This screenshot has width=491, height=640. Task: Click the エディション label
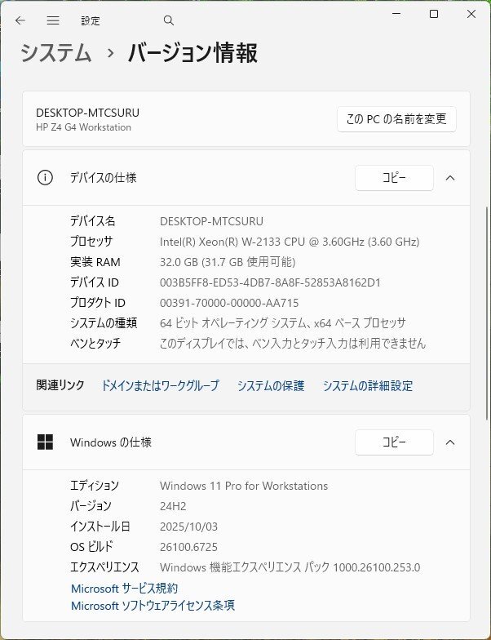coord(95,486)
